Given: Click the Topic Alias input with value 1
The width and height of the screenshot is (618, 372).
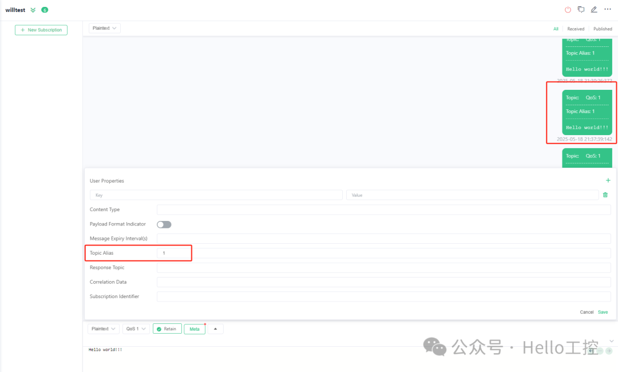Looking at the screenshot, I should point(384,253).
